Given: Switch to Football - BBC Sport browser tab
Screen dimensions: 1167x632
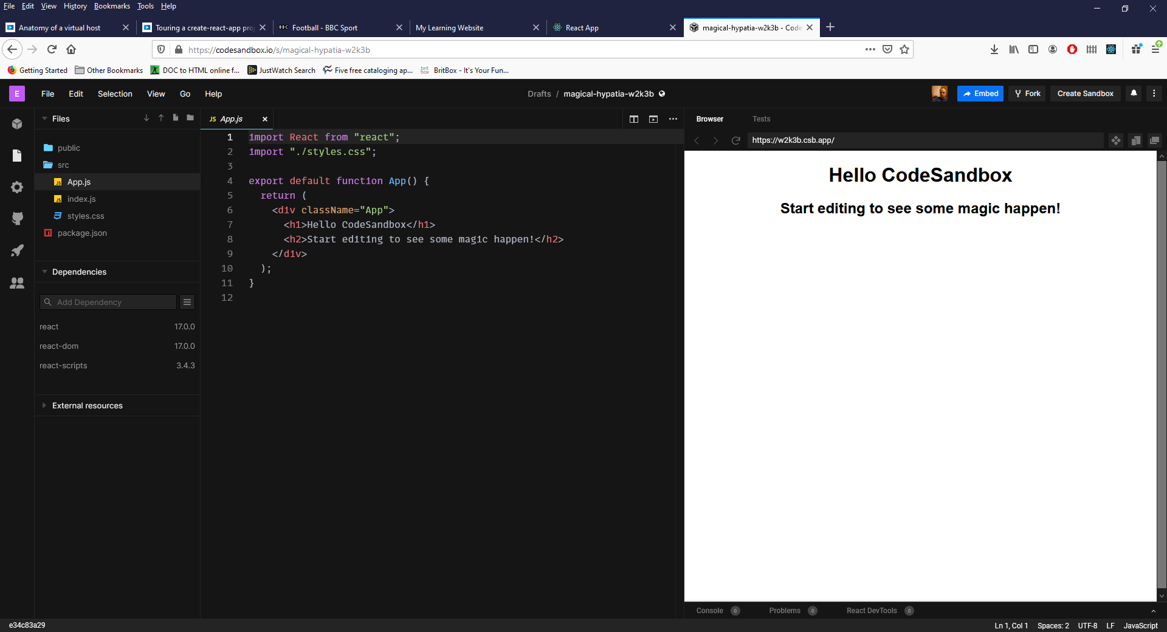Looking at the screenshot, I should coord(340,27).
